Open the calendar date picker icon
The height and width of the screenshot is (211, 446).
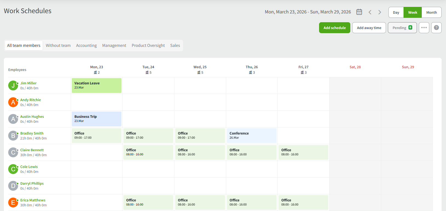(x=359, y=12)
